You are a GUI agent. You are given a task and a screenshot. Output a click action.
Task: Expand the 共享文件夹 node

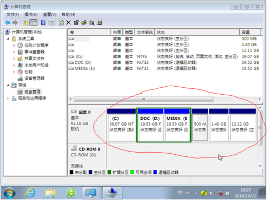14,59
